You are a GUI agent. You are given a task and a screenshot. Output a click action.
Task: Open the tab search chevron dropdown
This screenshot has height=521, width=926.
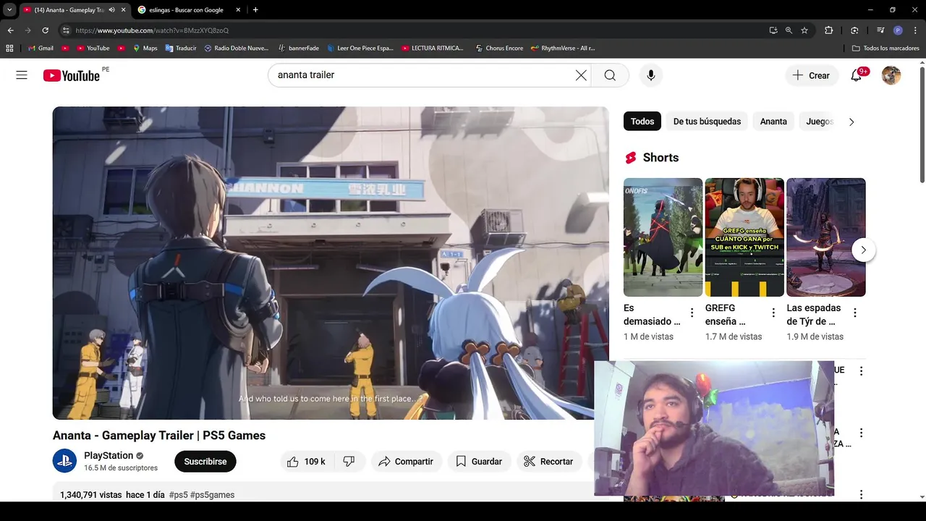pos(9,10)
